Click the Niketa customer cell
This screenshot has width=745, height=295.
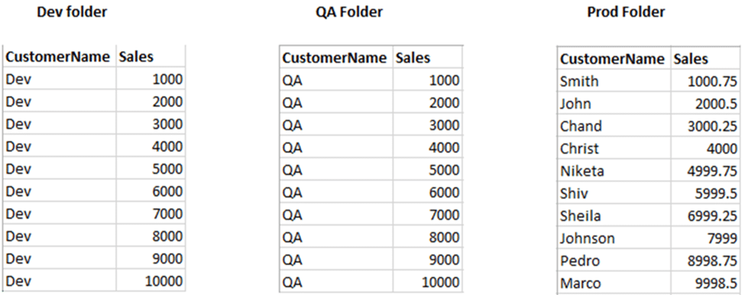tap(614, 171)
